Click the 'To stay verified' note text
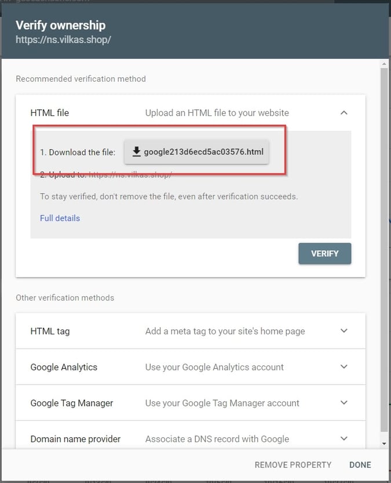This screenshot has height=483, width=391. 169,196
